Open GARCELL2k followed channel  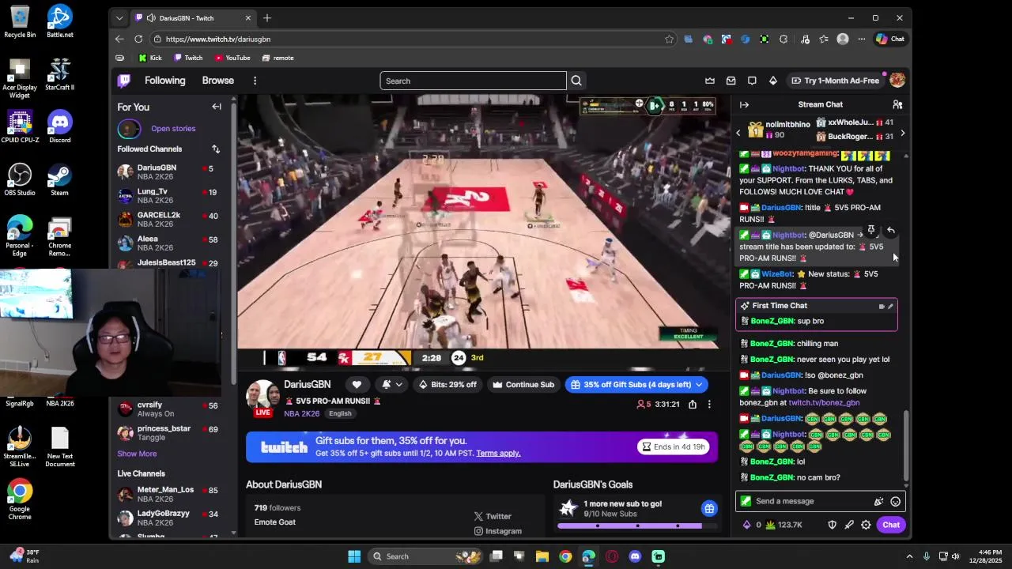168,219
